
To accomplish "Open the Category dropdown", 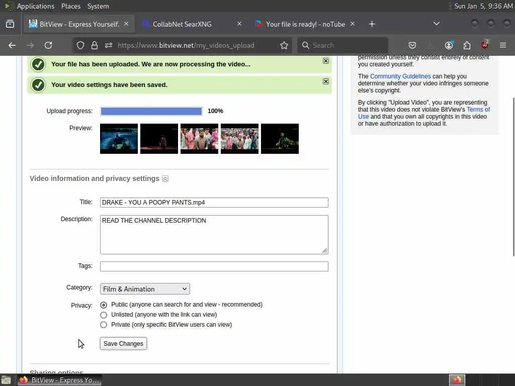I will pos(145,289).
